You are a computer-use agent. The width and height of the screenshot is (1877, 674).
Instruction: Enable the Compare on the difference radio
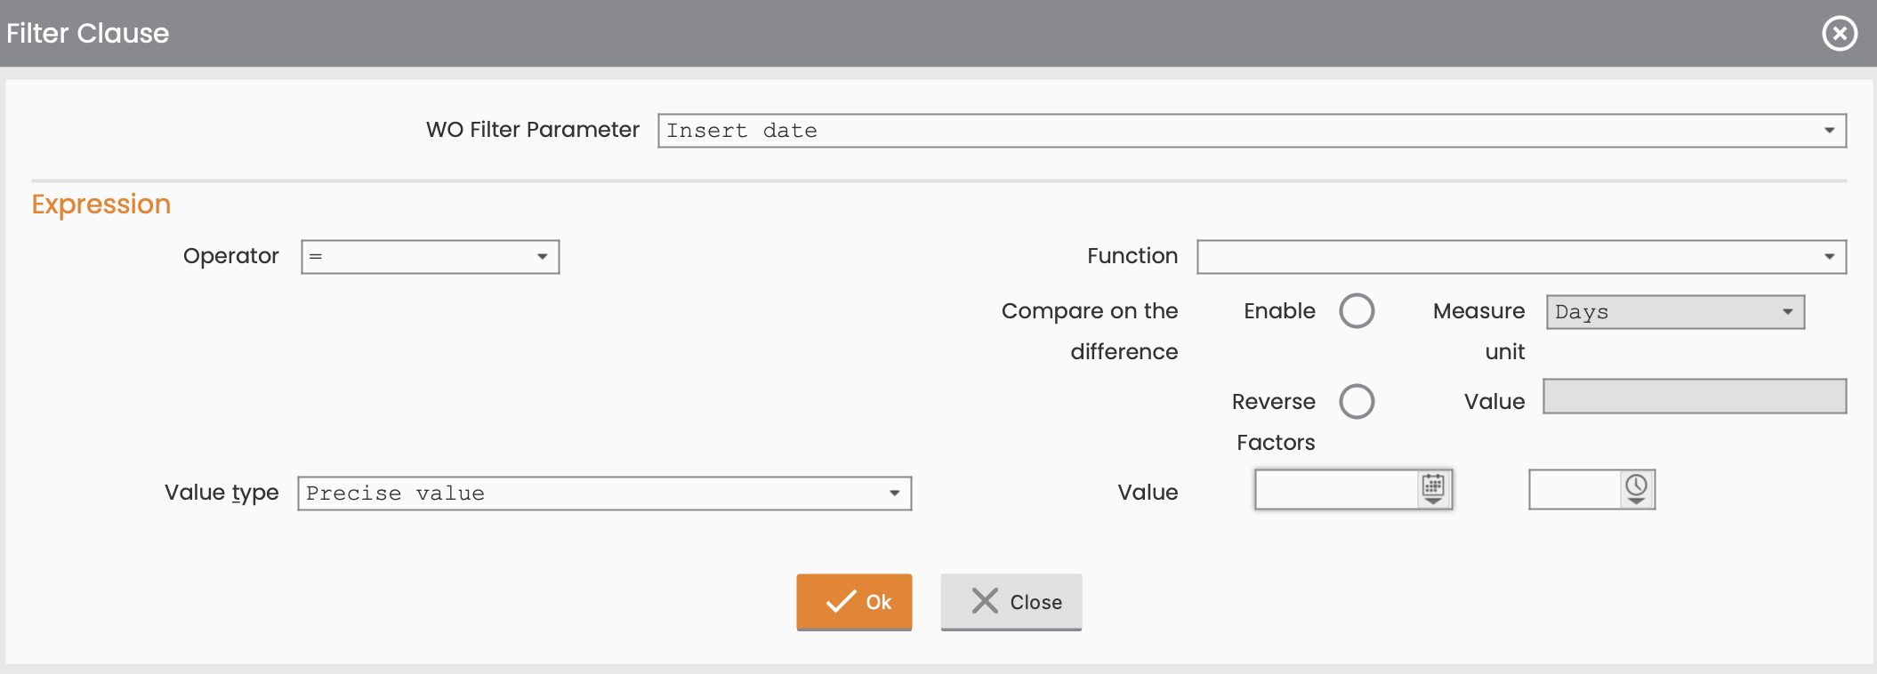point(1357,311)
